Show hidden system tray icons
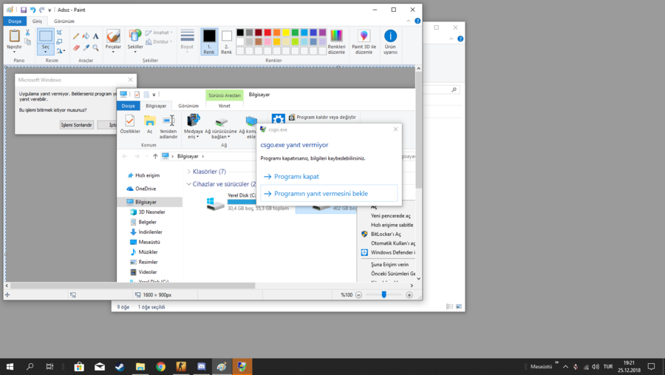 pyautogui.click(x=565, y=367)
